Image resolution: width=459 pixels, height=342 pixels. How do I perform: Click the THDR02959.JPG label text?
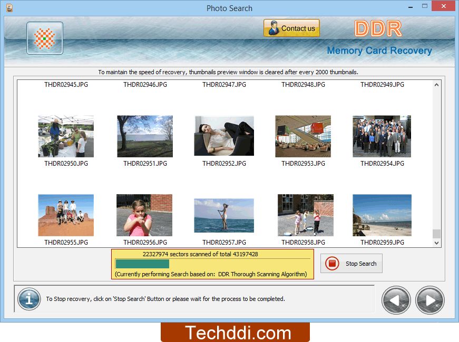click(x=382, y=243)
